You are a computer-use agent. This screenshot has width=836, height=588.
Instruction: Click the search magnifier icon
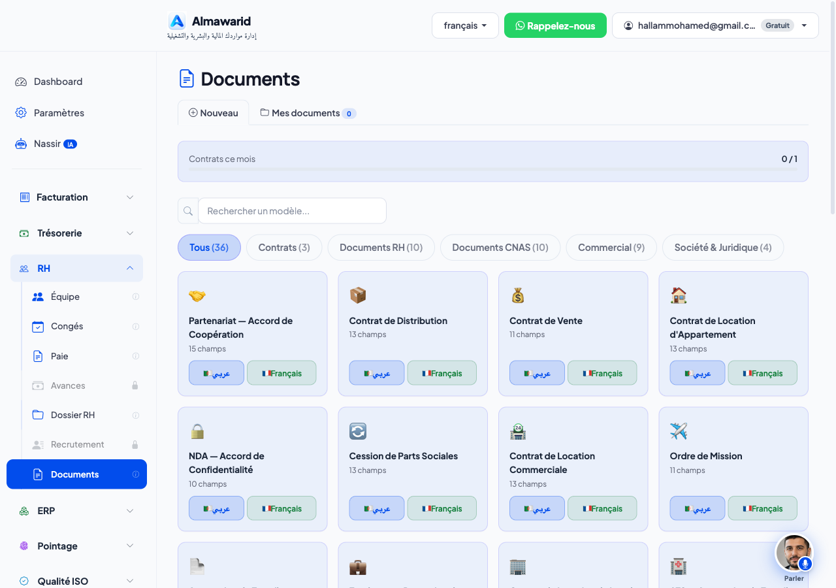click(x=188, y=211)
